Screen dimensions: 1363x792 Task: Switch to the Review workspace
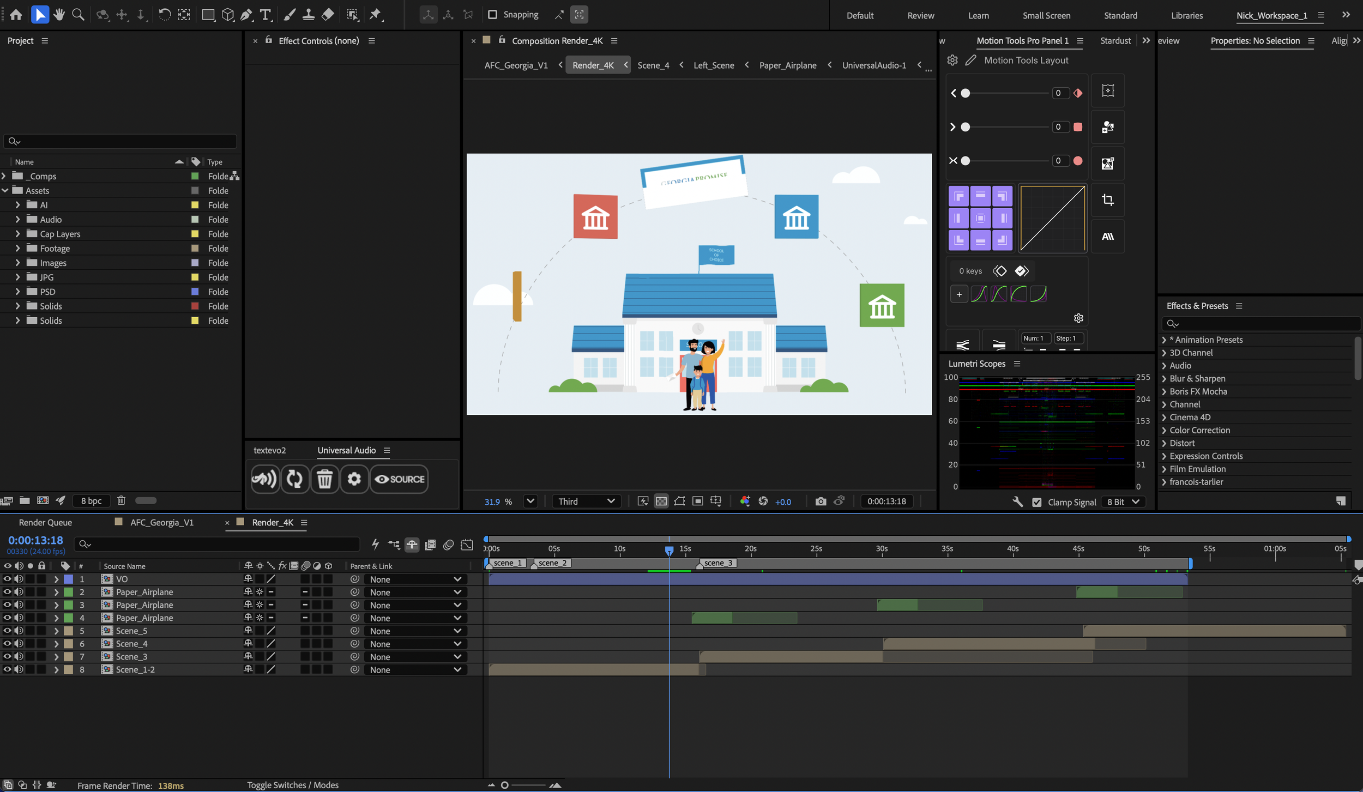point(920,15)
